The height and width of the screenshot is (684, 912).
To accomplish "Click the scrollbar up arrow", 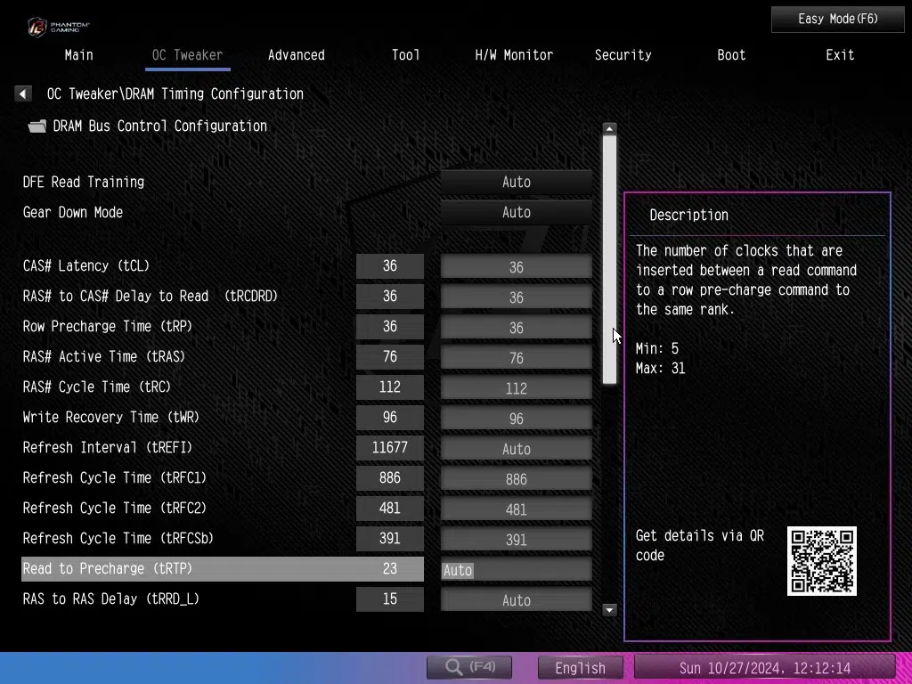I will (609, 129).
